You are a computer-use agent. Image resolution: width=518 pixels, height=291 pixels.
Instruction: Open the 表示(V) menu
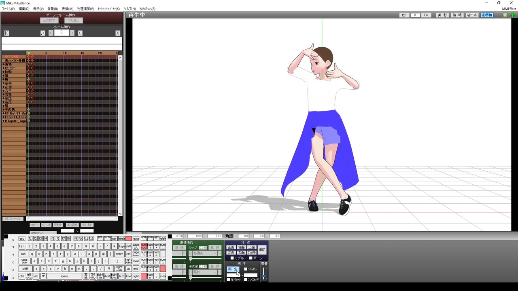coord(38,8)
